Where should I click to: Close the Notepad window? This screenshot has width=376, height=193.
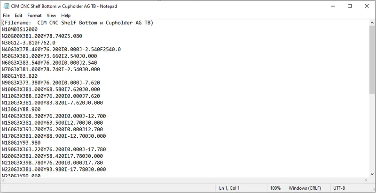click(x=367, y=6)
